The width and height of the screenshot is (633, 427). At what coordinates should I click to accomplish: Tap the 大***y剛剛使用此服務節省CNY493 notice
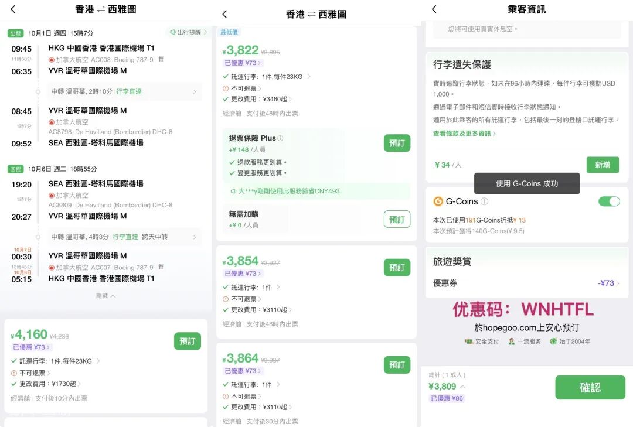pos(316,191)
